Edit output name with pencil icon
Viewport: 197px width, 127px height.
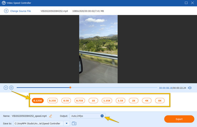(51, 116)
